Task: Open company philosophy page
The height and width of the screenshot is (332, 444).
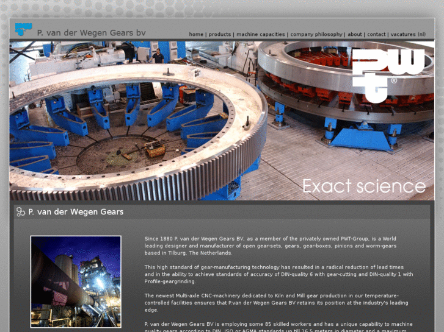Action: [316, 35]
